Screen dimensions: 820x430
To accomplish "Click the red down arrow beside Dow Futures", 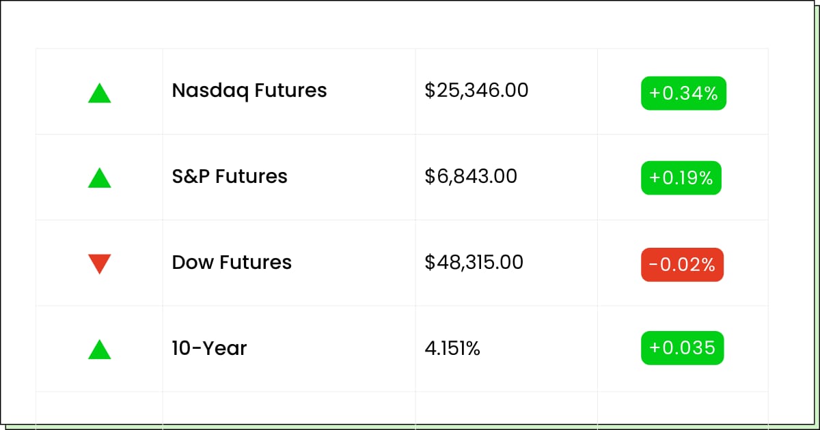I will 100,263.
